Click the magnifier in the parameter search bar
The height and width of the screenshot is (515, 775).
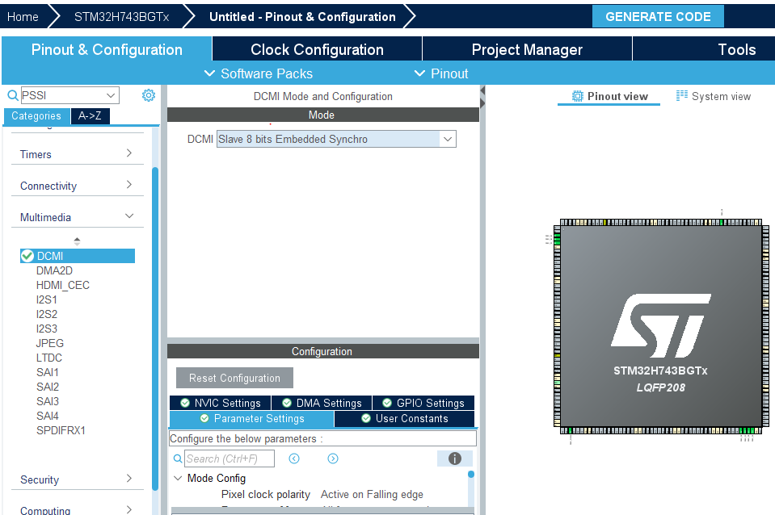click(178, 458)
